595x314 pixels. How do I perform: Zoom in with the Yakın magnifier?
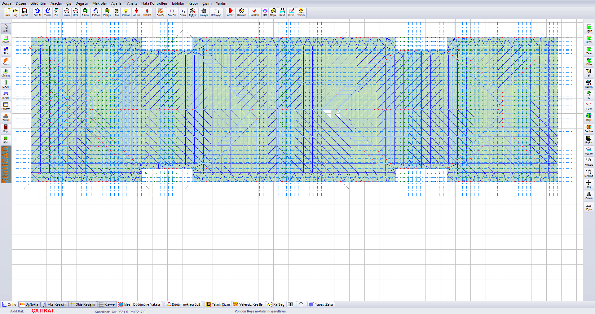[x=67, y=12]
